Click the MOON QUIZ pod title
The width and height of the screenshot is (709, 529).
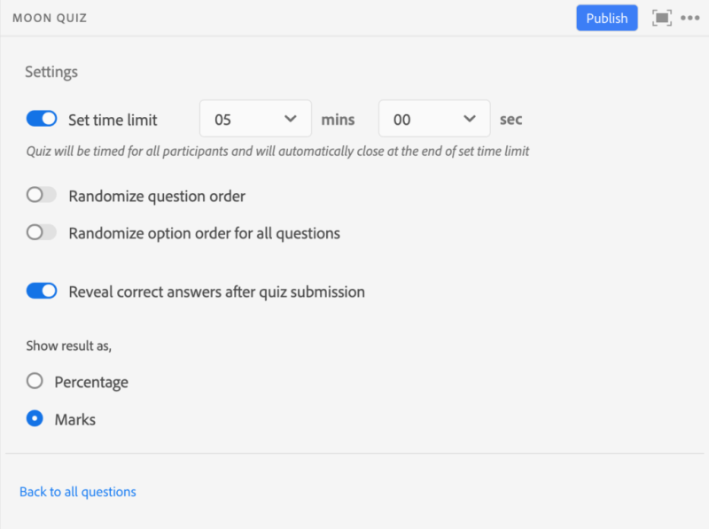click(50, 18)
